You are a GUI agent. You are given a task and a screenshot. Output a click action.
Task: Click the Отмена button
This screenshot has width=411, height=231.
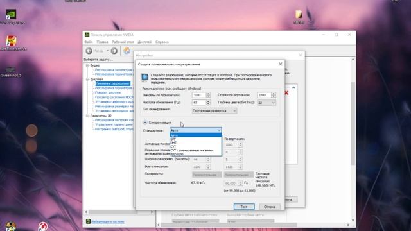270,207
